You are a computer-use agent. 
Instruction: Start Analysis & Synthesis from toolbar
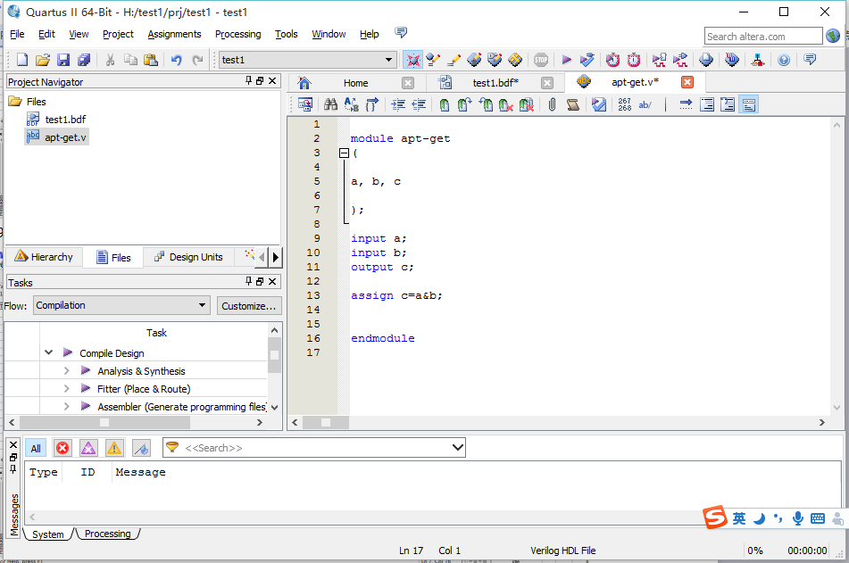[587, 60]
